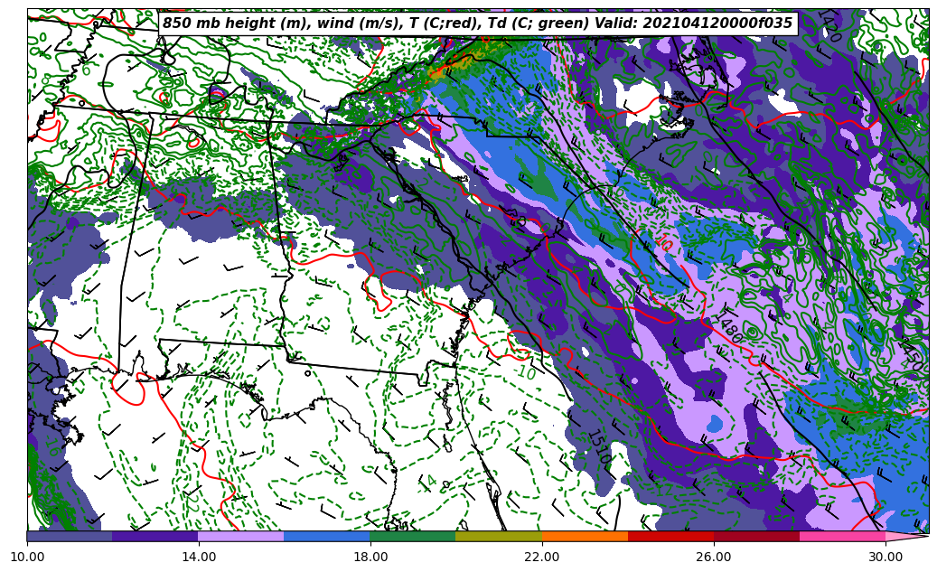Click the 1510 height contour label
This screenshot has width=937, height=572.
click(x=598, y=447)
